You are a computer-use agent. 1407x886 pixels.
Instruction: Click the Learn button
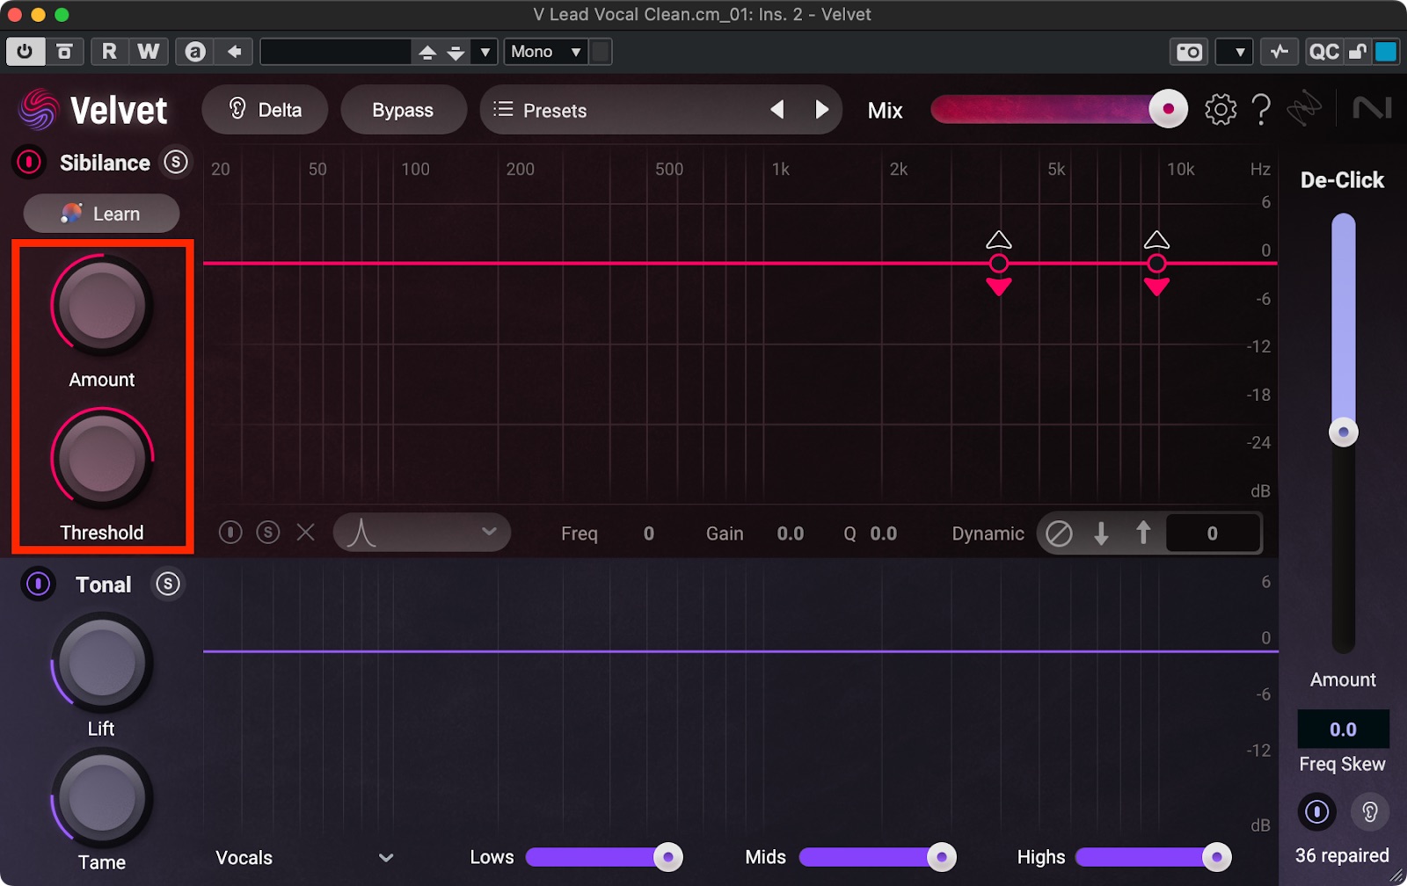(x=101, y=214)
